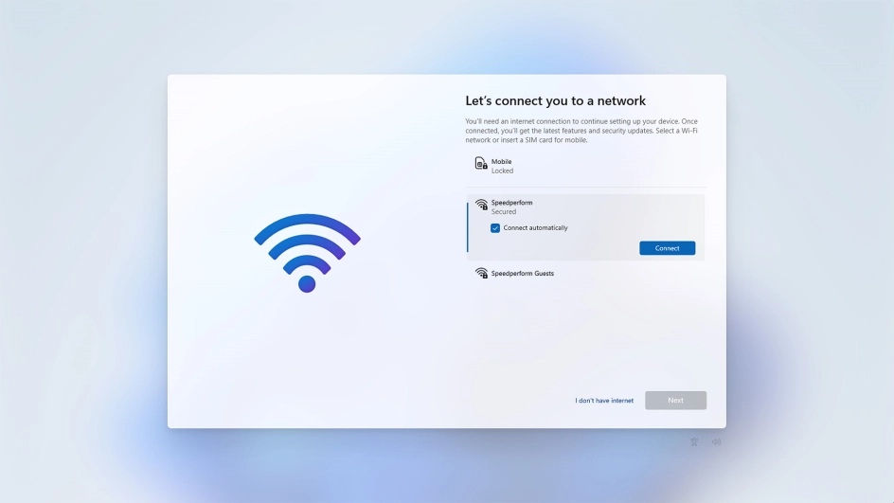Expand the Speedperform Guests network entry

click(x=585, y=273)
